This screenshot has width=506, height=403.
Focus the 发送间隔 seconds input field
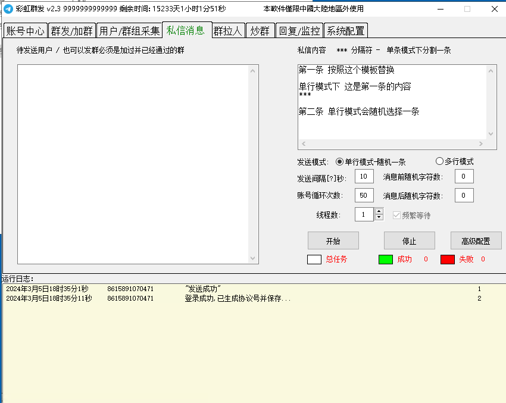[x=364, y=176]
